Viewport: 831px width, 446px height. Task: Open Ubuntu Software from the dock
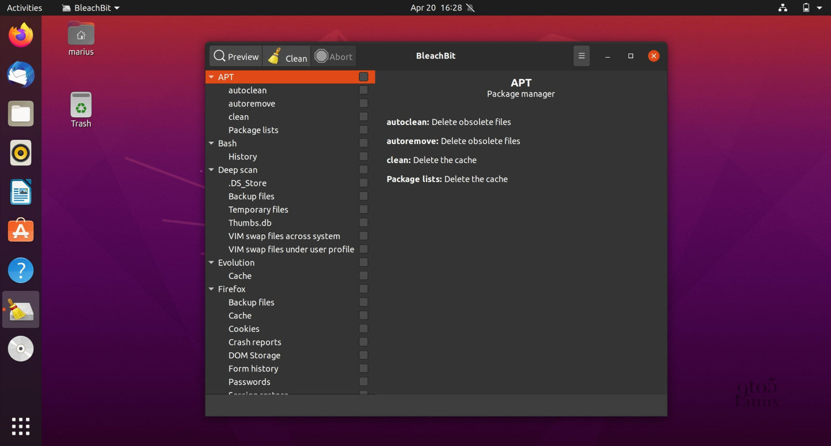[21, 231]
